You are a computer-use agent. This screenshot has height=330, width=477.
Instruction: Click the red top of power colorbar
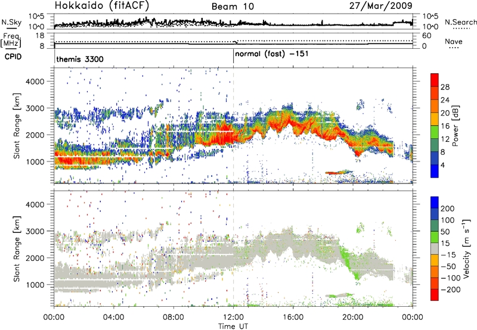point(435,80)
